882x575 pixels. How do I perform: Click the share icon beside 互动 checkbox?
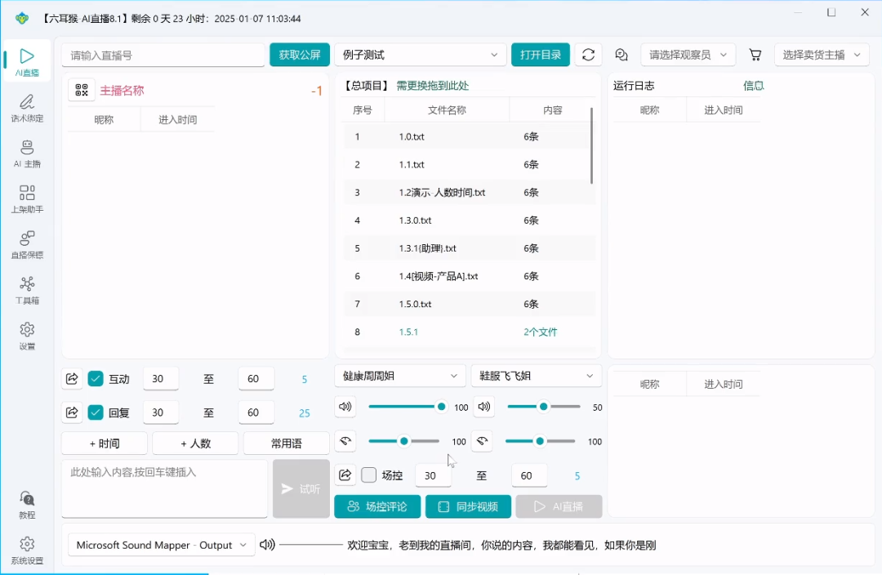click(72, 379)
